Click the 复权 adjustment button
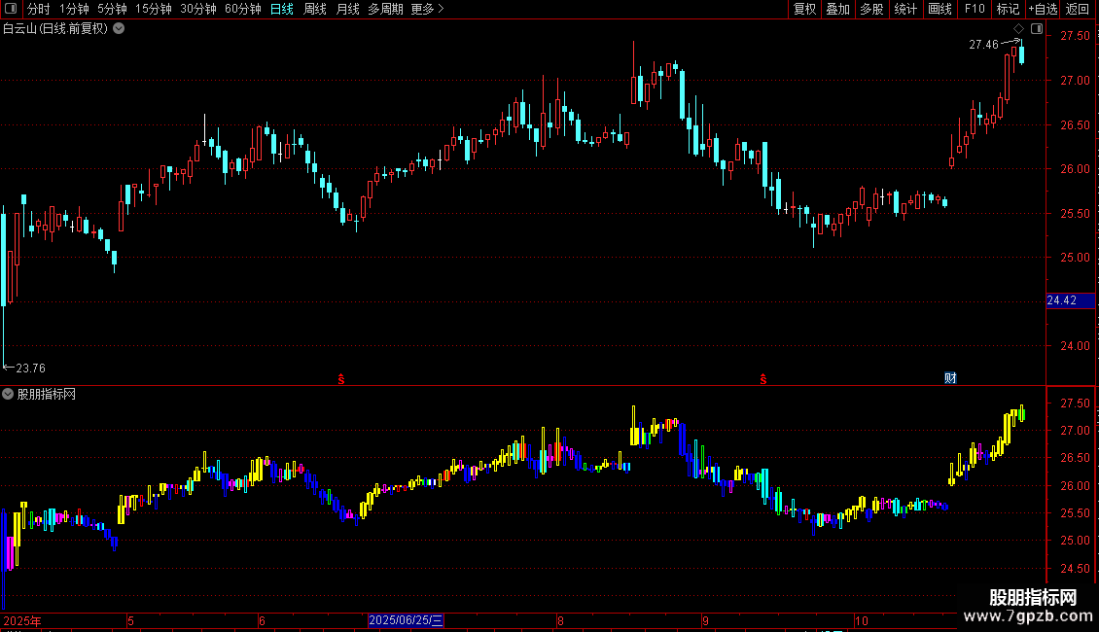 pyautogui.click(x=804, y=9)
